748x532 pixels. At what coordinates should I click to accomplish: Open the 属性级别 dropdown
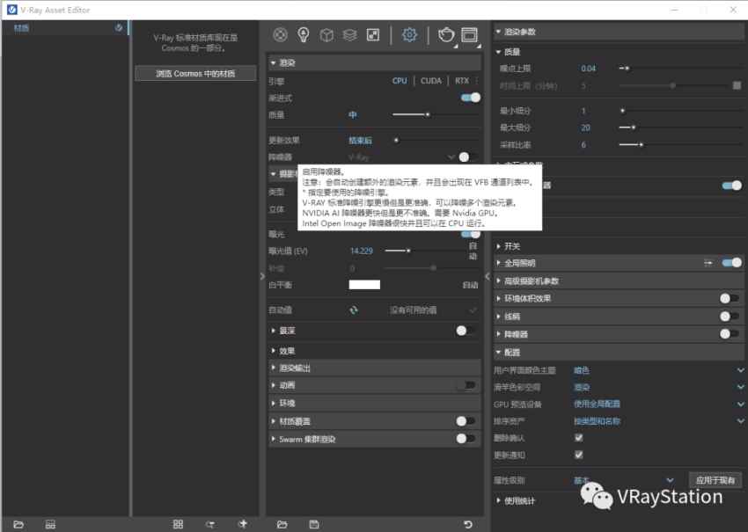624,480
